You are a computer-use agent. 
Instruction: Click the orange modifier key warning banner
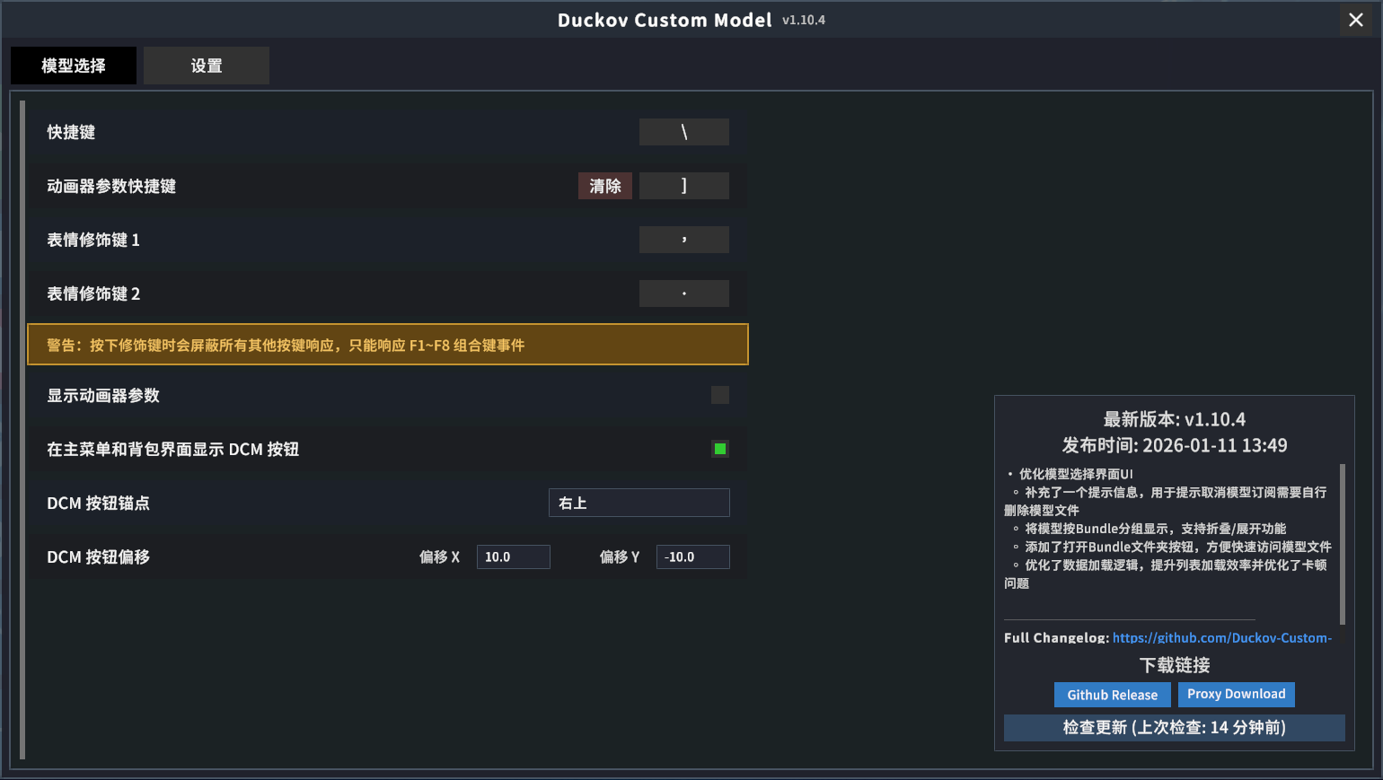tap(387, 345)
